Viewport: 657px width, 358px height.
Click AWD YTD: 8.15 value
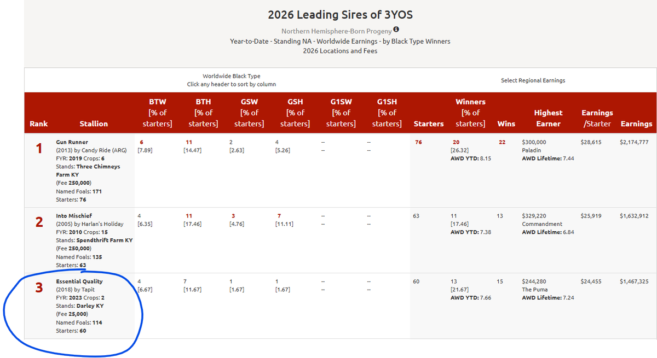470,159
